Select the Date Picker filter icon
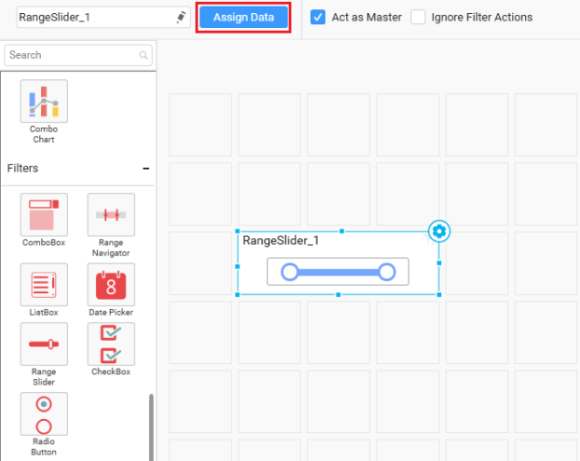 111,285
